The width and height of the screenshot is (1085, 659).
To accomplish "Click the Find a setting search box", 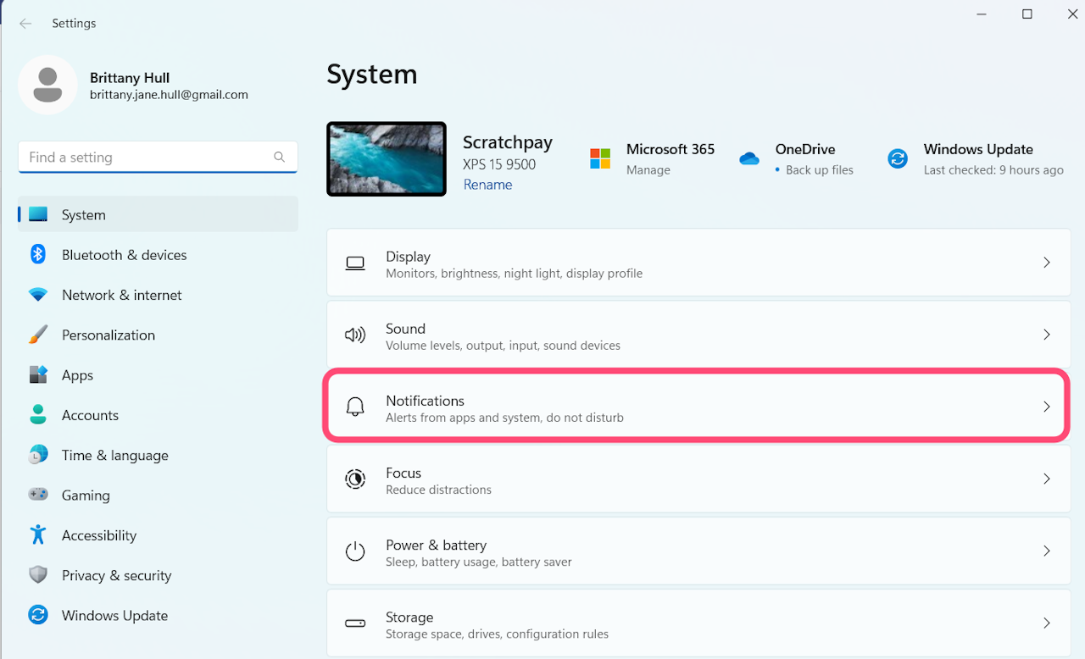I will 148,158.
